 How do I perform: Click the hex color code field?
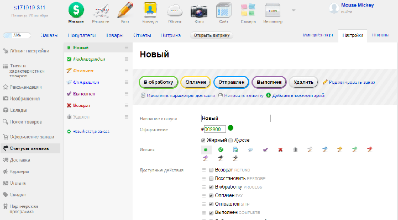[214, 129]
